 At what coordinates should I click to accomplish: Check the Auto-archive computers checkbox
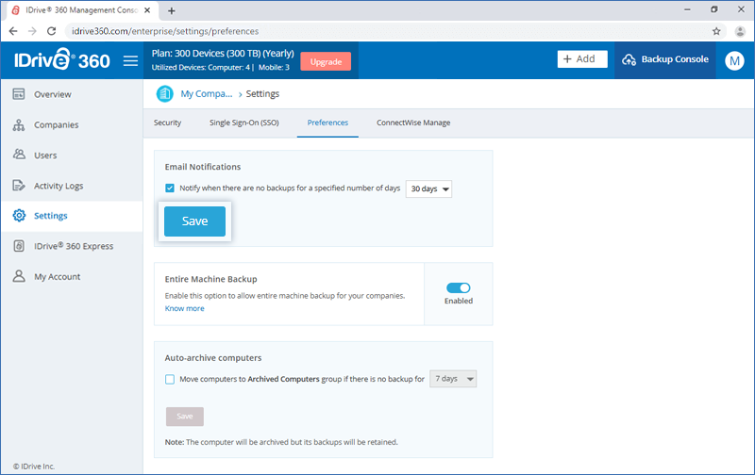pos(170,380)
